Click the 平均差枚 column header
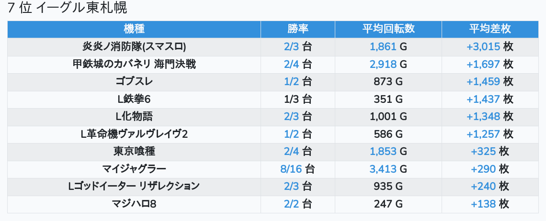546x221 pixels. click(489, 29)
